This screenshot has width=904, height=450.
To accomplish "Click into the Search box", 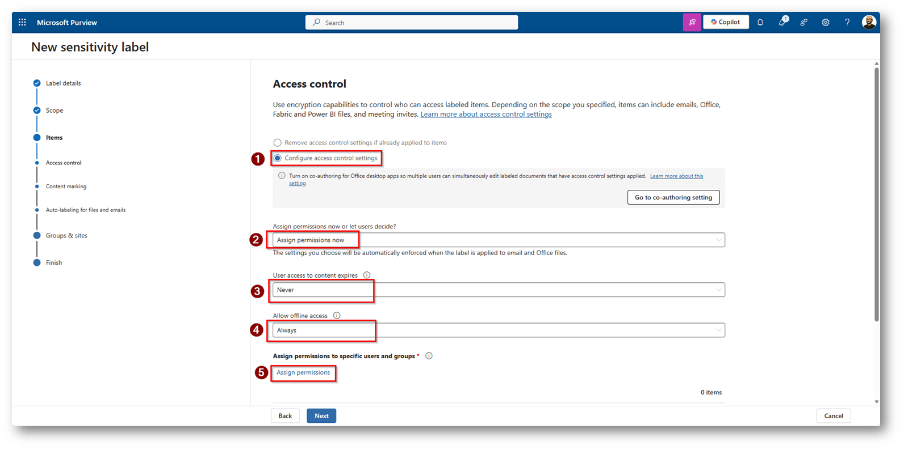I will point(412,23).
